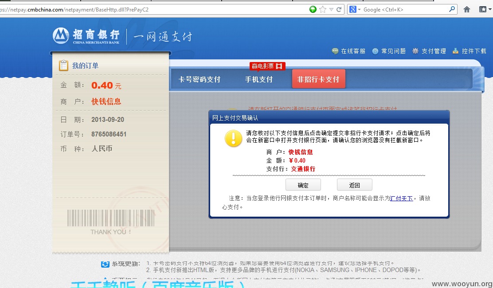The image size is (493, 288).
Task: Click the 网上支付交易确认 dialog title
Action: (x=235, y=118)
